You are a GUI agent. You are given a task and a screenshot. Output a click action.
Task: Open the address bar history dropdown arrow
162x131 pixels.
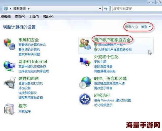[x=100, y=8]
